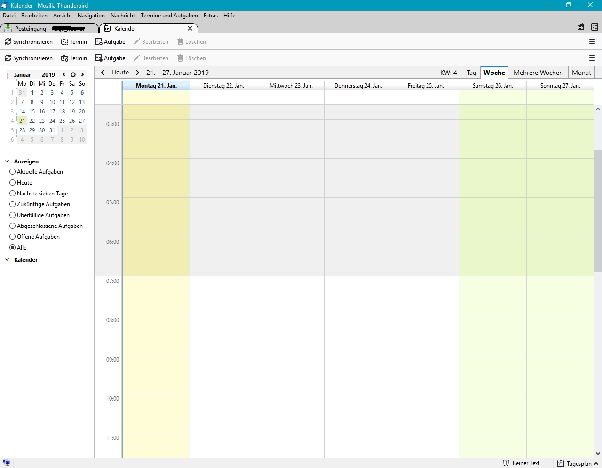
Task: Expand the Kalender section in the sidebar
Action: point(8,260)
